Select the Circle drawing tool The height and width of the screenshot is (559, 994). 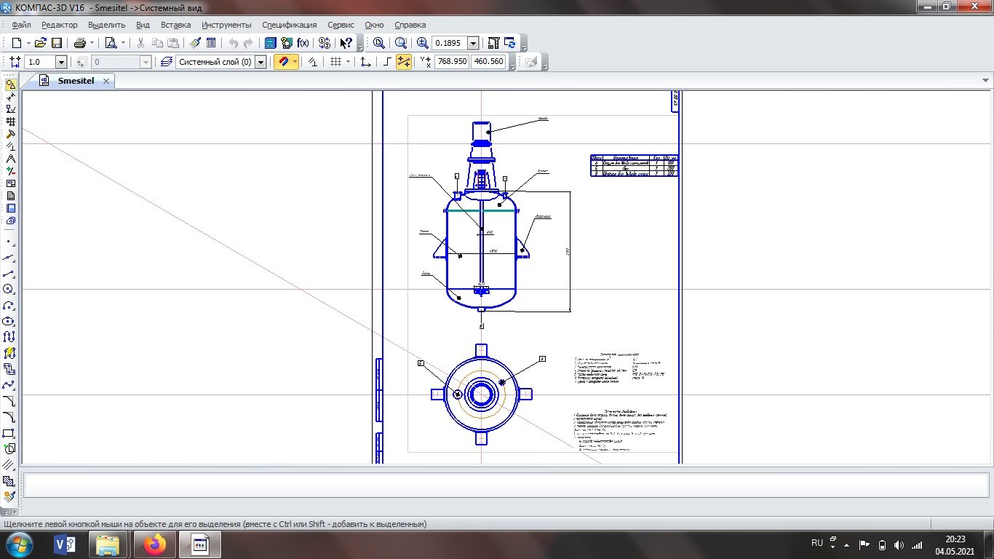tap(9, 290)
